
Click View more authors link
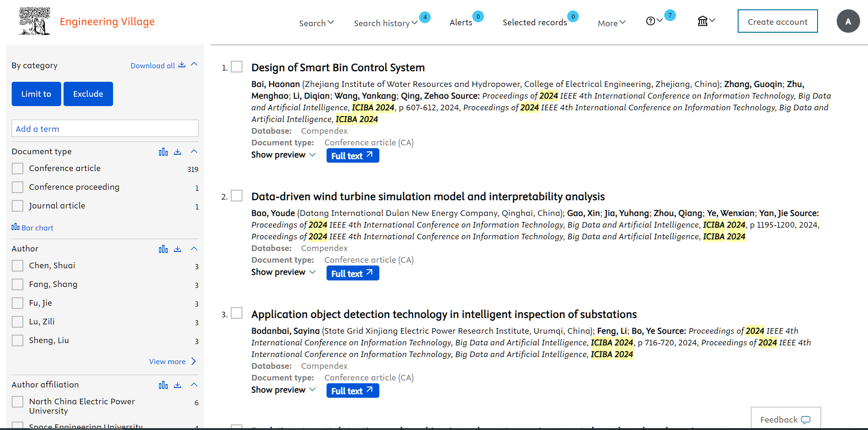[x=172, y=361]
